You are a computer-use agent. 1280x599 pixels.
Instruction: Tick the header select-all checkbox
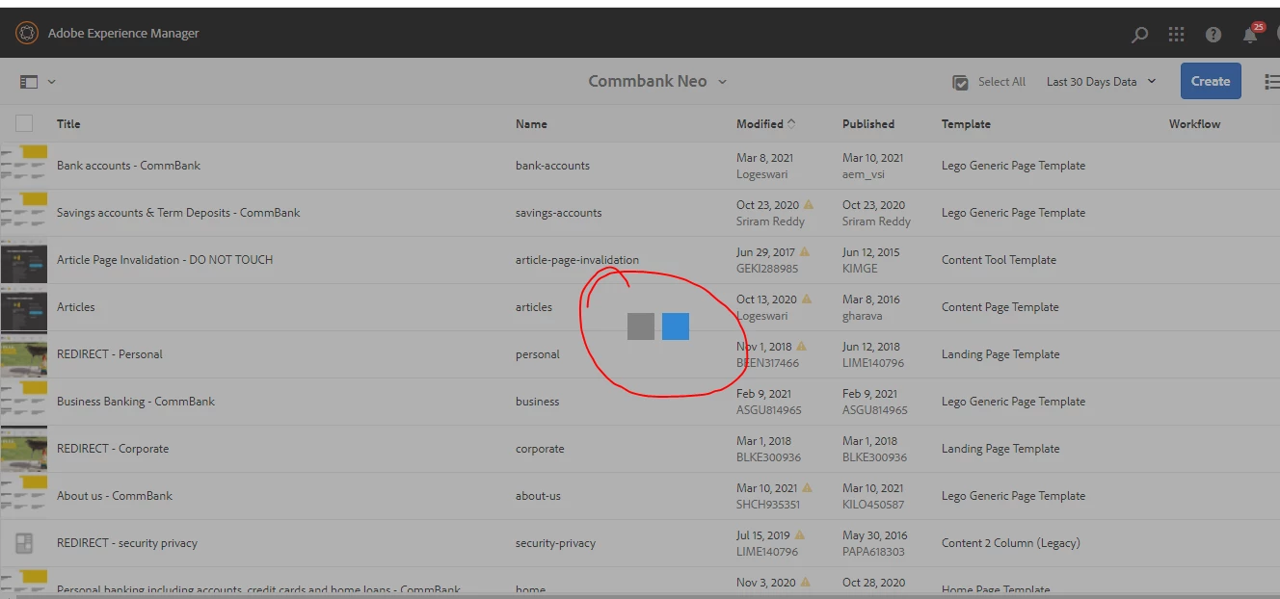click(x=24, y=123)
